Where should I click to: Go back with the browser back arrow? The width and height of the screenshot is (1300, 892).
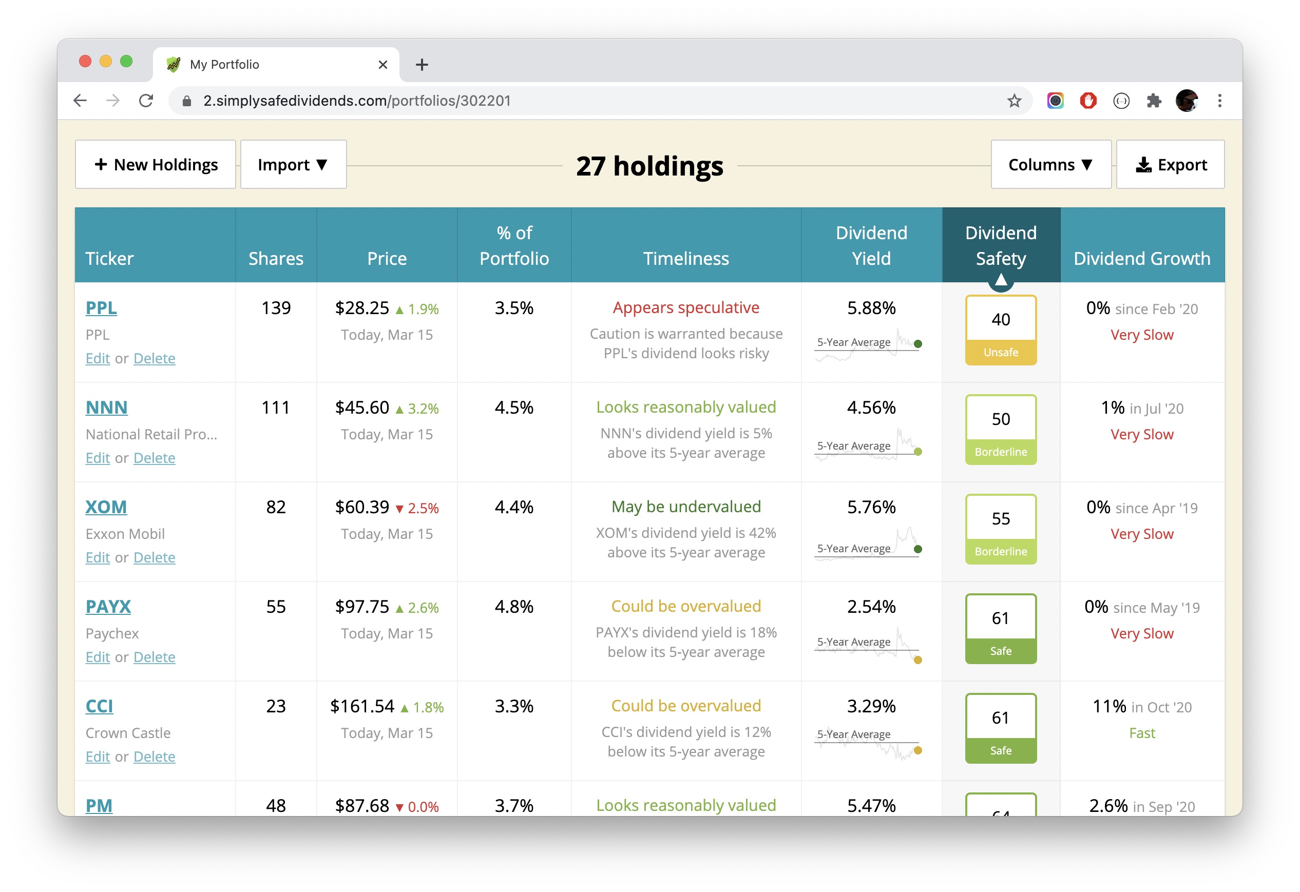(80, 101)
